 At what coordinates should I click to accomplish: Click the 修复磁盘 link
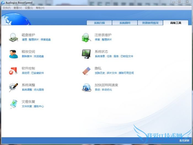46,40
